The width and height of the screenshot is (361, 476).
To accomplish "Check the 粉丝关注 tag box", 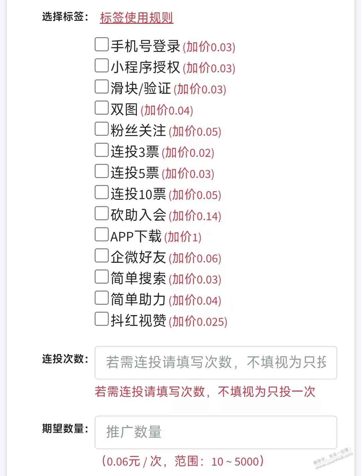I will 101,129.
